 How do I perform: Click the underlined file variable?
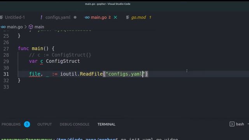(x=35, y=74)
